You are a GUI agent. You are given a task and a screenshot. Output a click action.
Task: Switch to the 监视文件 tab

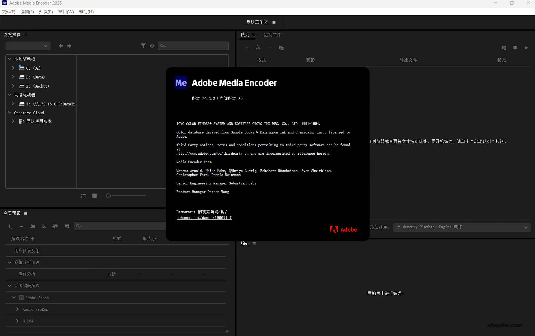272,35
